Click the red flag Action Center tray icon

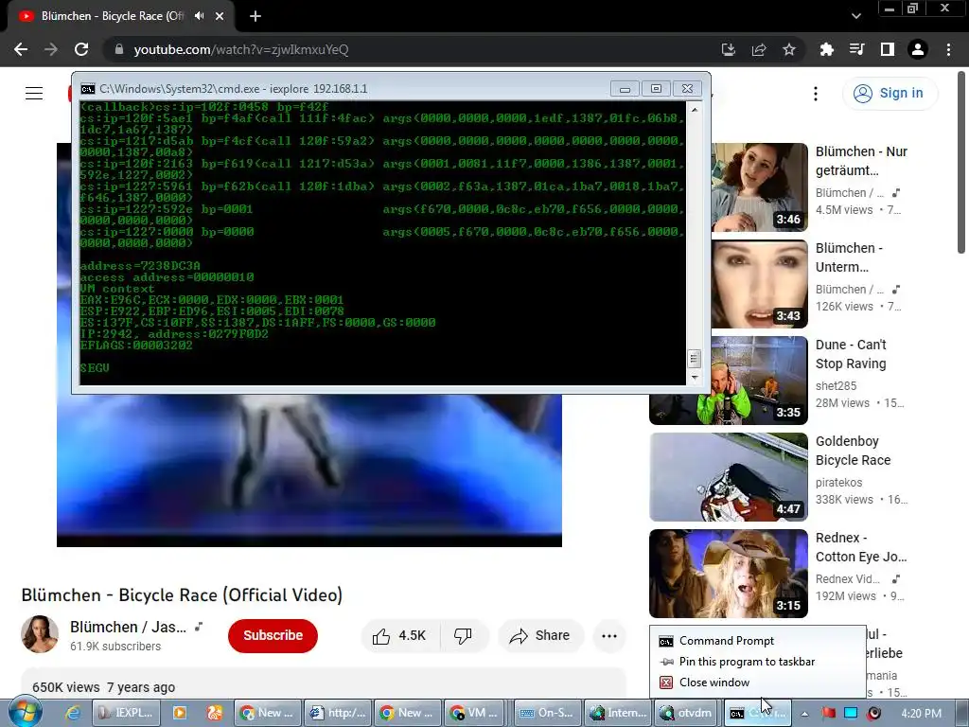[x=829, y=714]
